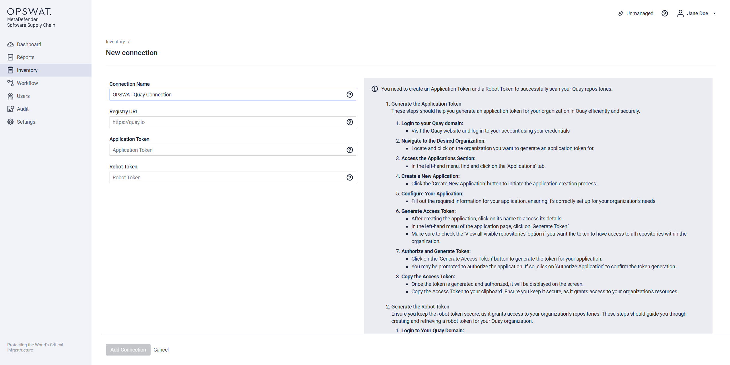Image resolution: width=730 pixels, height=365 pixels.
Task: Open help tooltip for Registry URL
Action: pyautogui.click(x=350, y=122)
